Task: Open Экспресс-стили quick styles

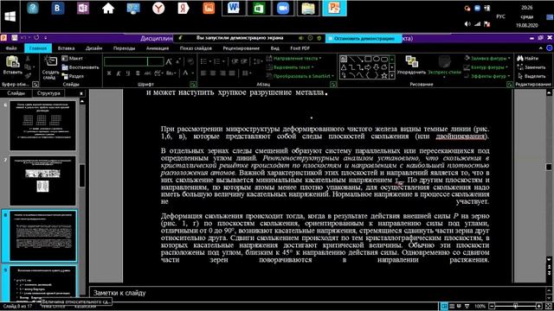Action: coord(444,67)
